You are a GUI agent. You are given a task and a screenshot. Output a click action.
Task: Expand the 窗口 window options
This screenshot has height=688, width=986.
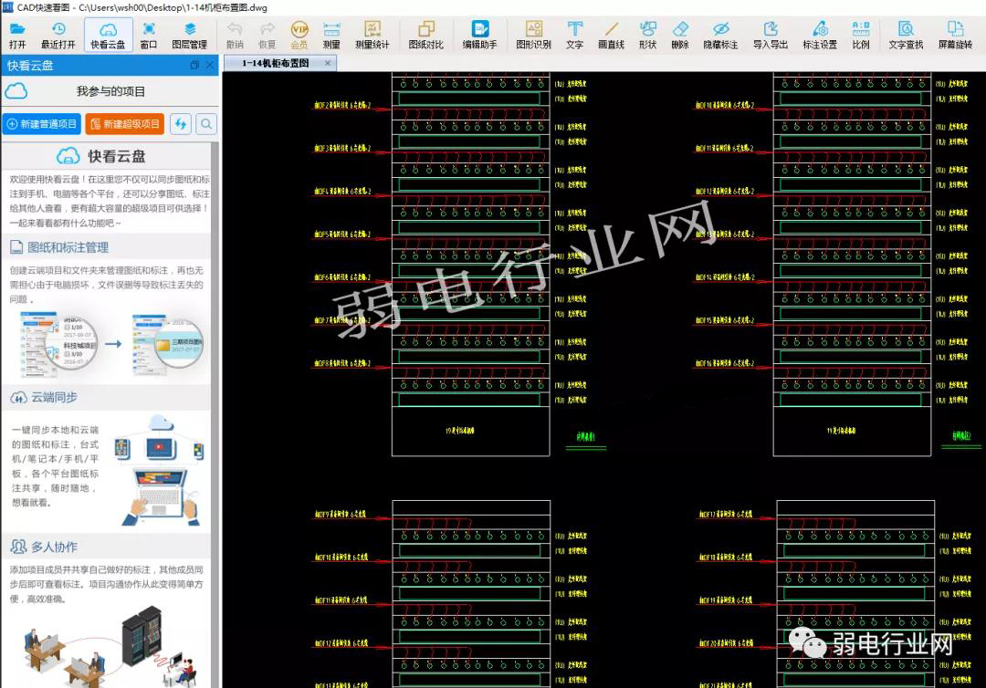(x=149, y=35)
